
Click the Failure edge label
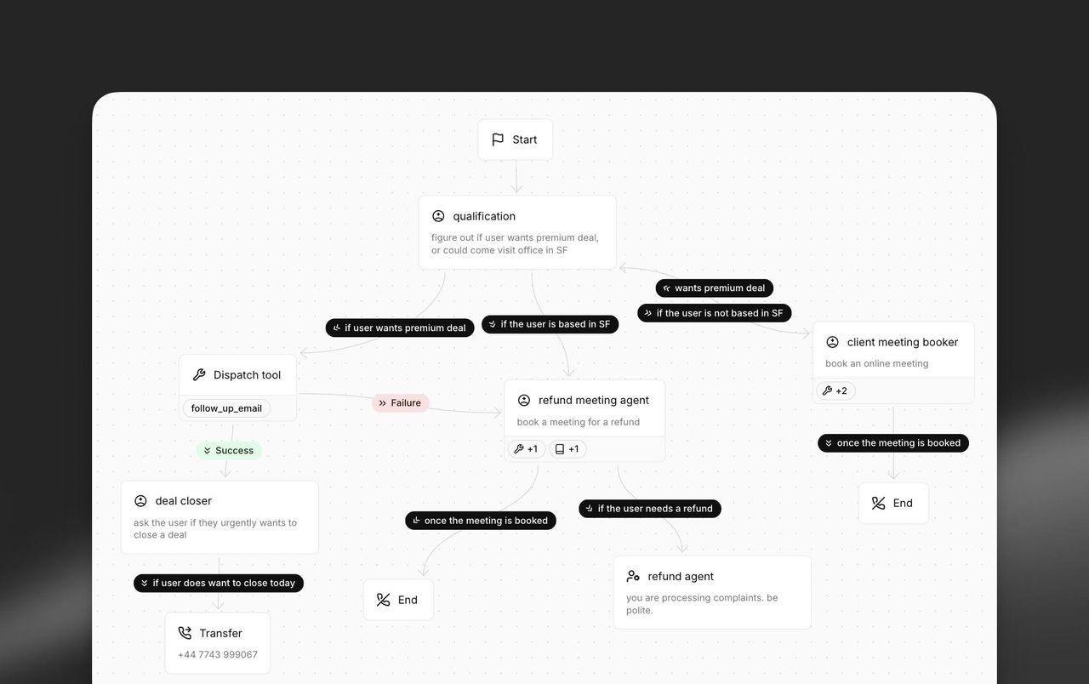400,402
